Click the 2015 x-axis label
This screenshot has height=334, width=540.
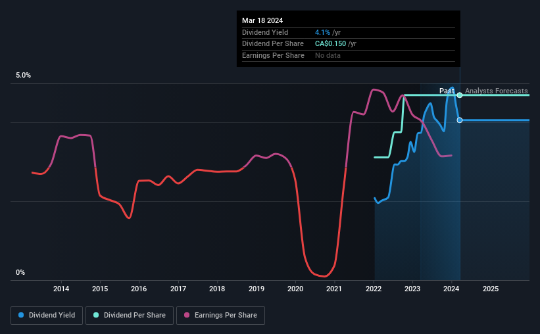[x=100, y=289]
